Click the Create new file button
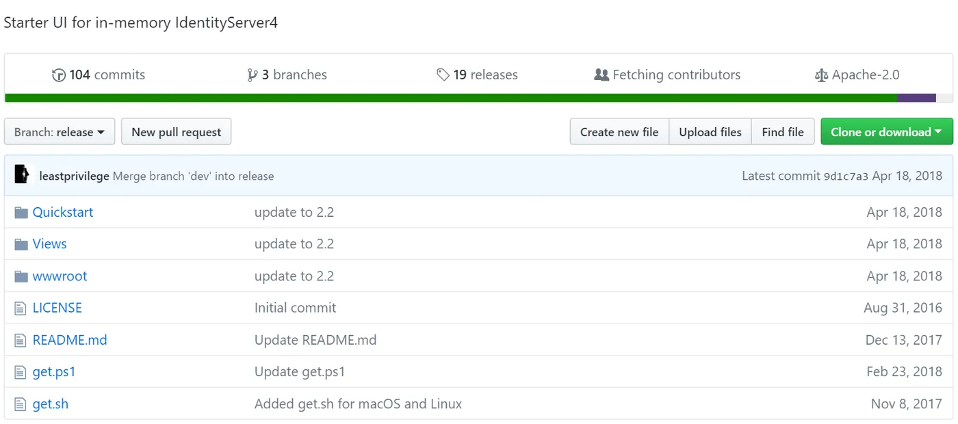958x424 pixels. [619, 132]
